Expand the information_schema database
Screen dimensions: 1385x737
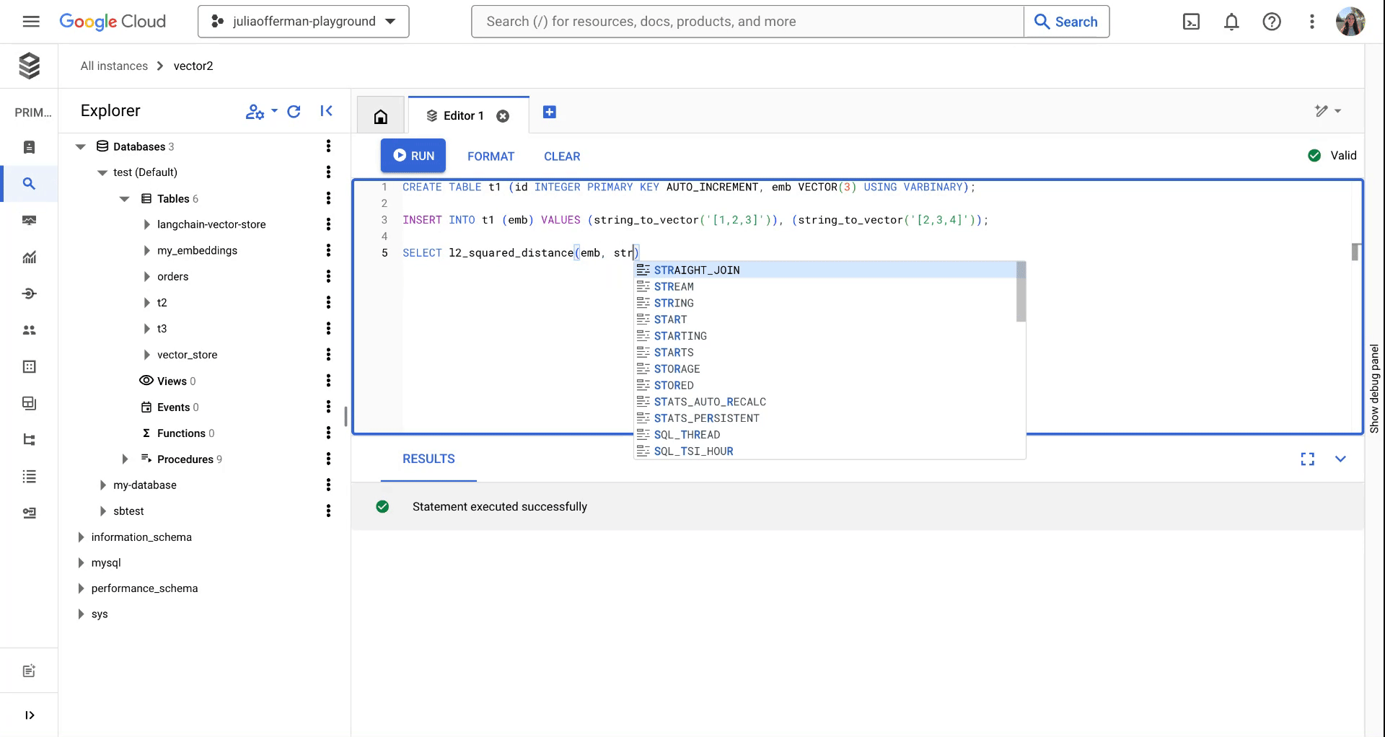tap(81, 537)
